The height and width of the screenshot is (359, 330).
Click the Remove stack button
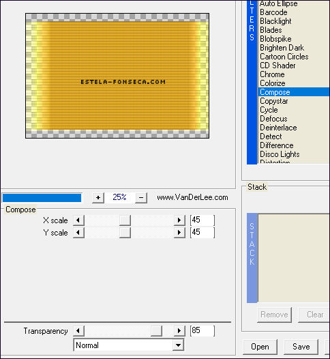(274, 315)
